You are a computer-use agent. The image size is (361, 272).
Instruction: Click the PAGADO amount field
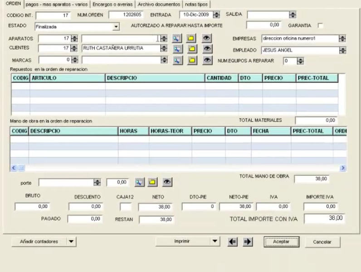point(85,219)
